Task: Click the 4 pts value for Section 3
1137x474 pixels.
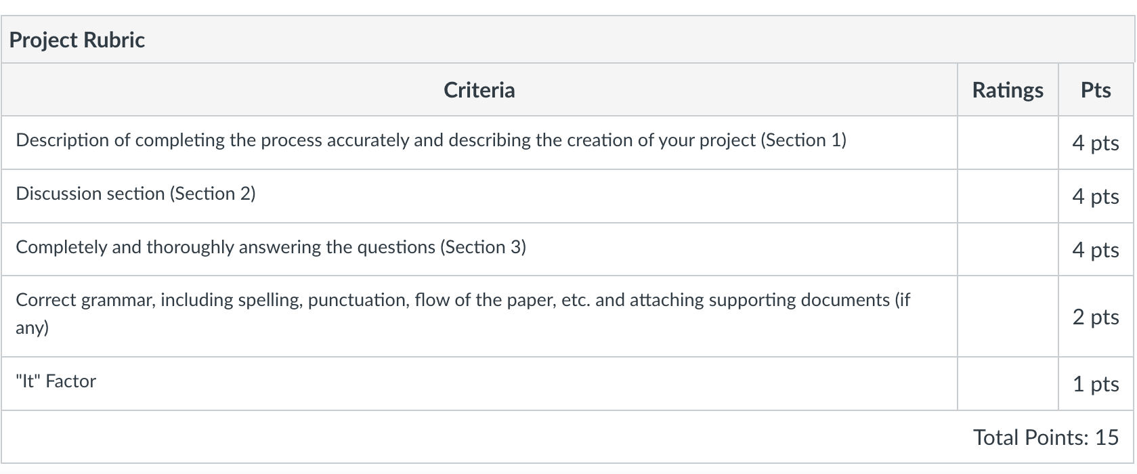Action: tap(1095, 250)
